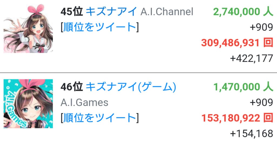
Task: Click +909 below the 2,740,000 count
Action: (x=262, y=27)
